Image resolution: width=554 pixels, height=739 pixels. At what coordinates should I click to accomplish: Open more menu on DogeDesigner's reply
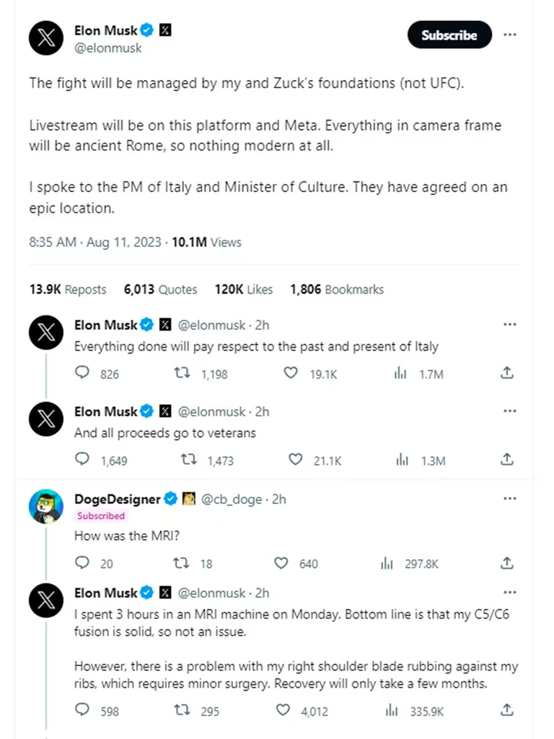click(x=510, y=499)
